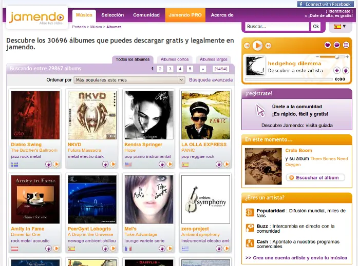Viewport: 358px width, 266px height.
Task: Download the NKVD album
Action: click(105, 164)
